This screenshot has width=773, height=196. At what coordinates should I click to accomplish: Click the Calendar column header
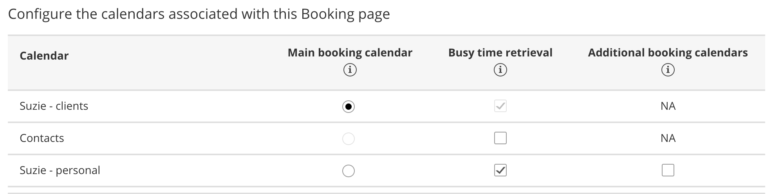click(x=44, y=56)
